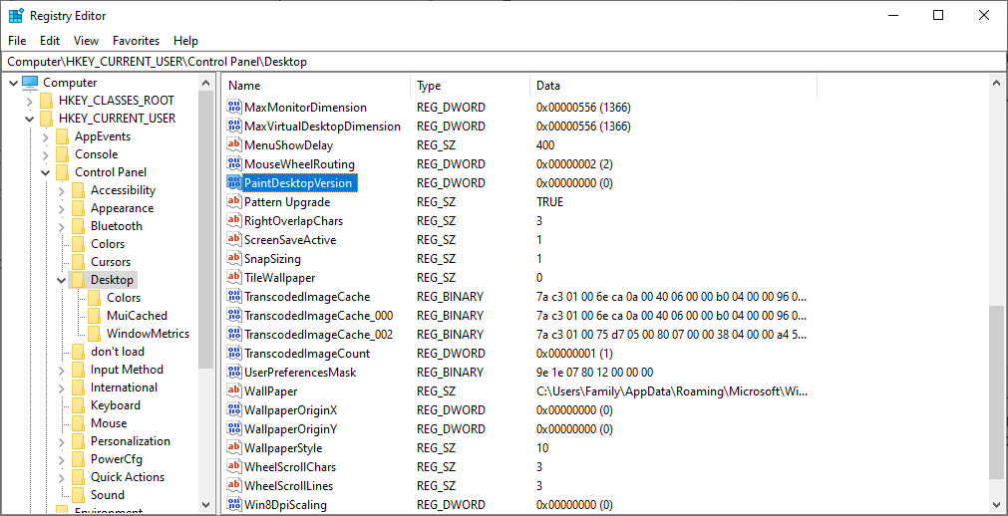Click the MaxMonitorDimension DWORD value icon
The width and height of the screenshot is (1008, 516).
coord(234,108)
